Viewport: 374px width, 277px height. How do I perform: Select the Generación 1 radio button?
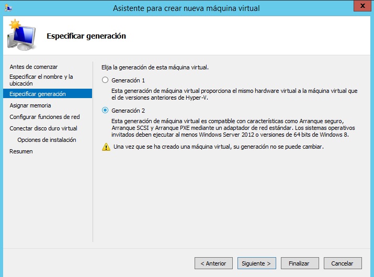pyautogui.click(x=105, y=80)
